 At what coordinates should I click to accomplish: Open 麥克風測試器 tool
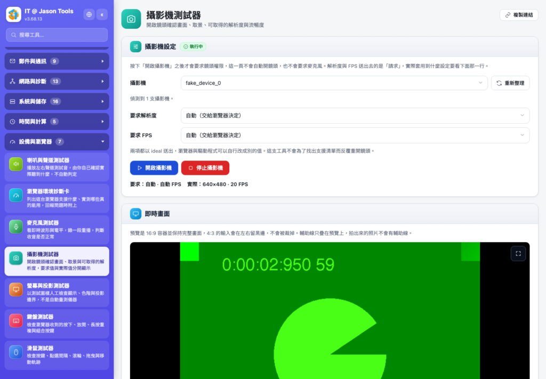[57, 230]
